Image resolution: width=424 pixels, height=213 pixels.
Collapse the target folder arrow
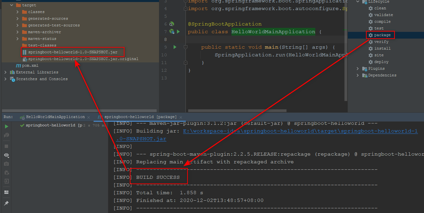click(x=11, y=5)
